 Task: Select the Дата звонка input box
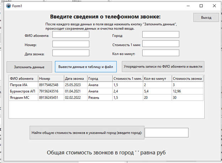71,53
